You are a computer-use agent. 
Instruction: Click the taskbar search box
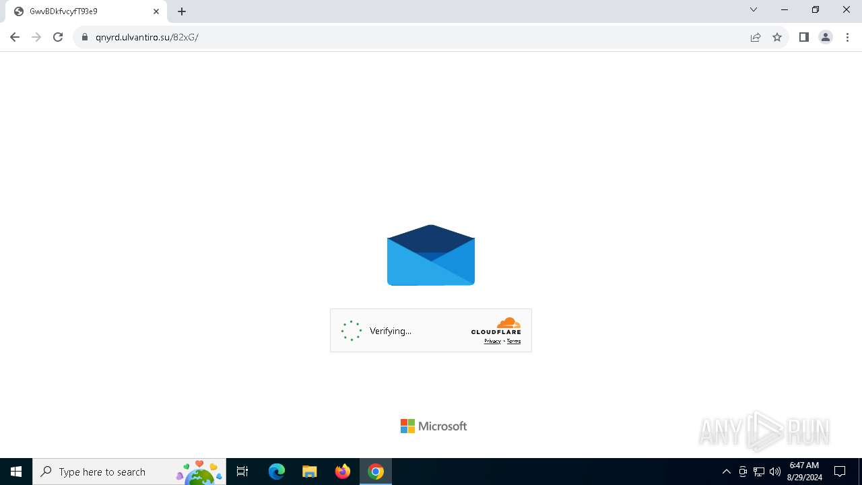(x=129, y=472)
